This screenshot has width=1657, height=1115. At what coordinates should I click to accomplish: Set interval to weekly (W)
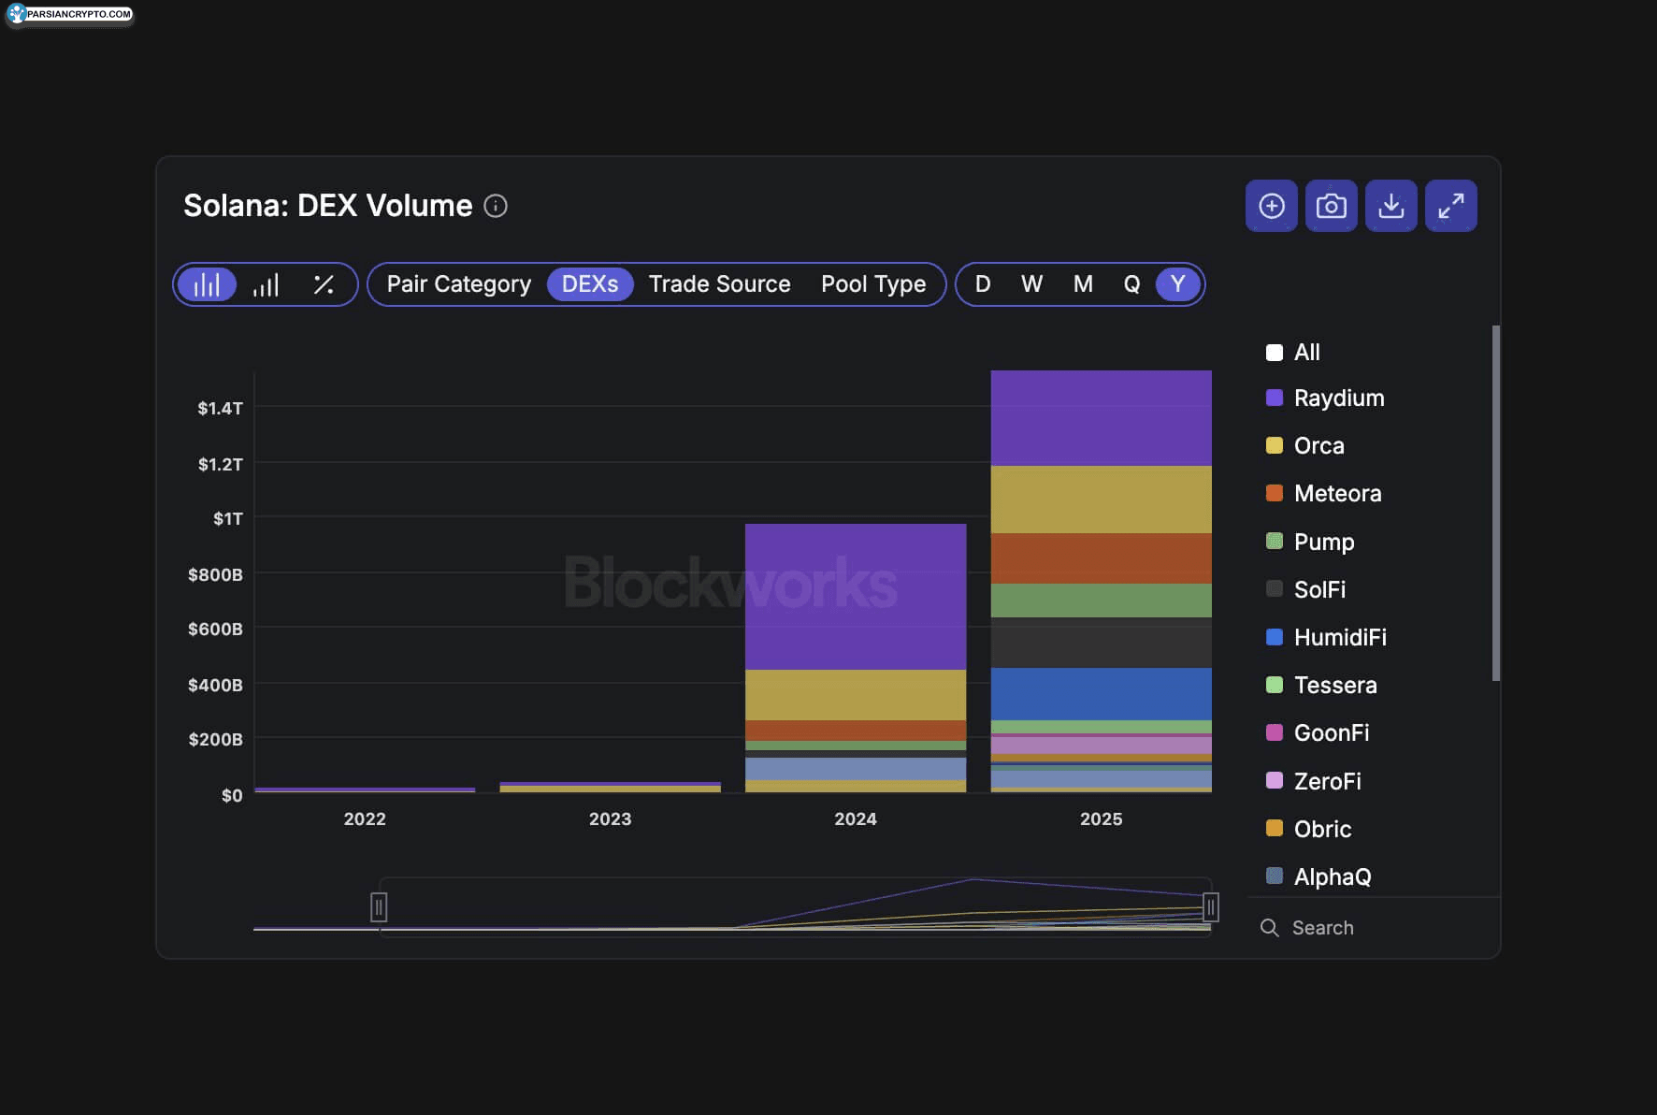(x=1031, y=284)
